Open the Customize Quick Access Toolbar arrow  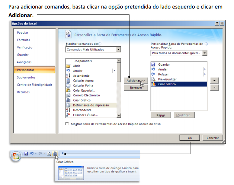tap(62, 153)
